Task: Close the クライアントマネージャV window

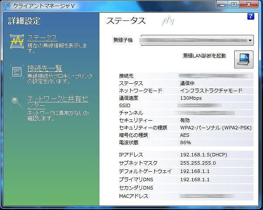Action: point(249,5)
